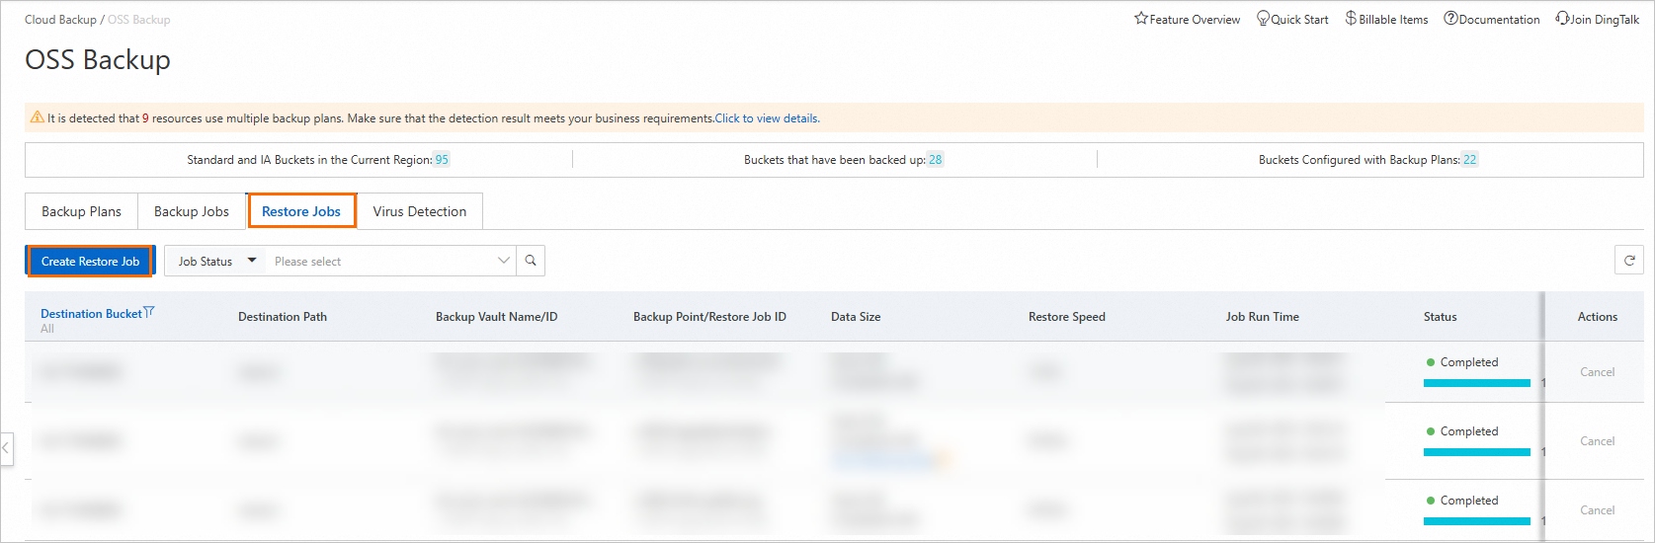Open the Documentation link text
This screenshot has height=543, width=1655.
click(x=1499, y=20)
